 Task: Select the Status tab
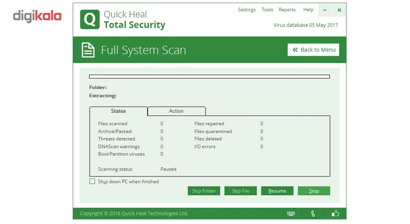click(x=118, y=111)
